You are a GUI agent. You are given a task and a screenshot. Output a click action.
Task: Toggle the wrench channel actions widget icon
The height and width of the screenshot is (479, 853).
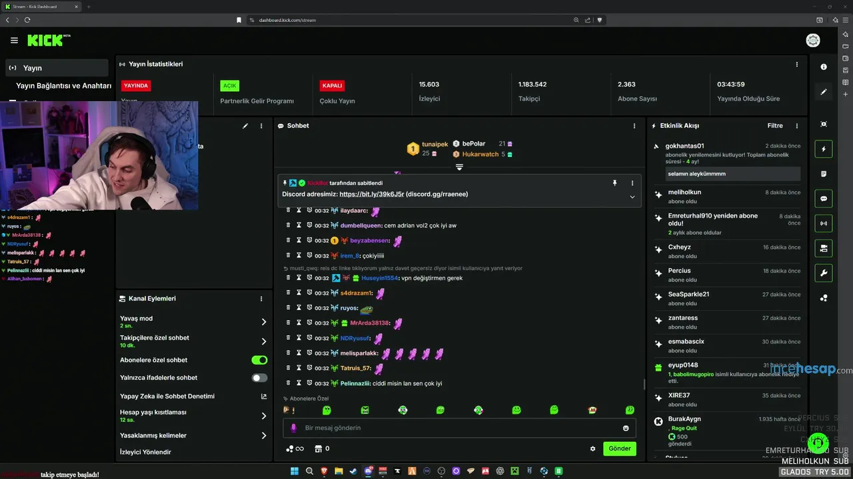824,273
